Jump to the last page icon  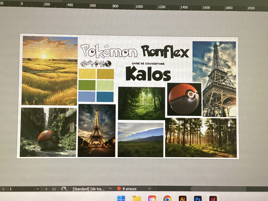[54, 189]
